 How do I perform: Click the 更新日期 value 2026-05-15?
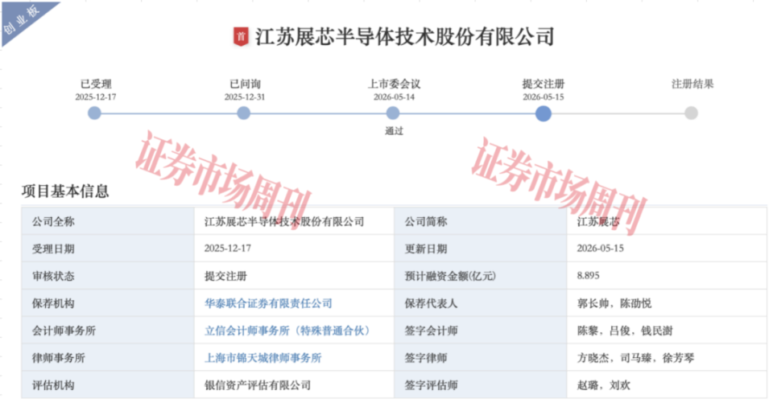[601, 249]
